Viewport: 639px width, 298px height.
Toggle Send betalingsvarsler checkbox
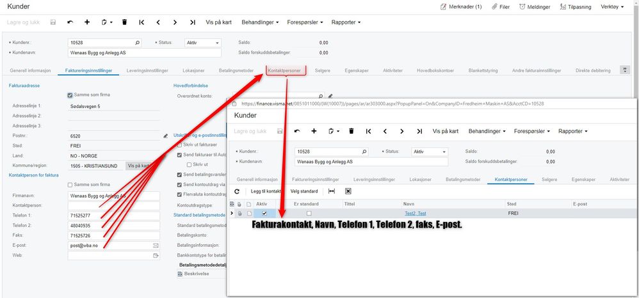[x=179, y=175]
